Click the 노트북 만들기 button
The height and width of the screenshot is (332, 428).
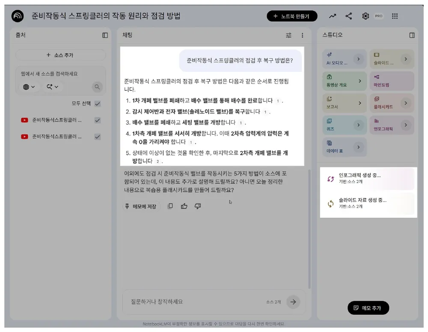tap(292, 16)
